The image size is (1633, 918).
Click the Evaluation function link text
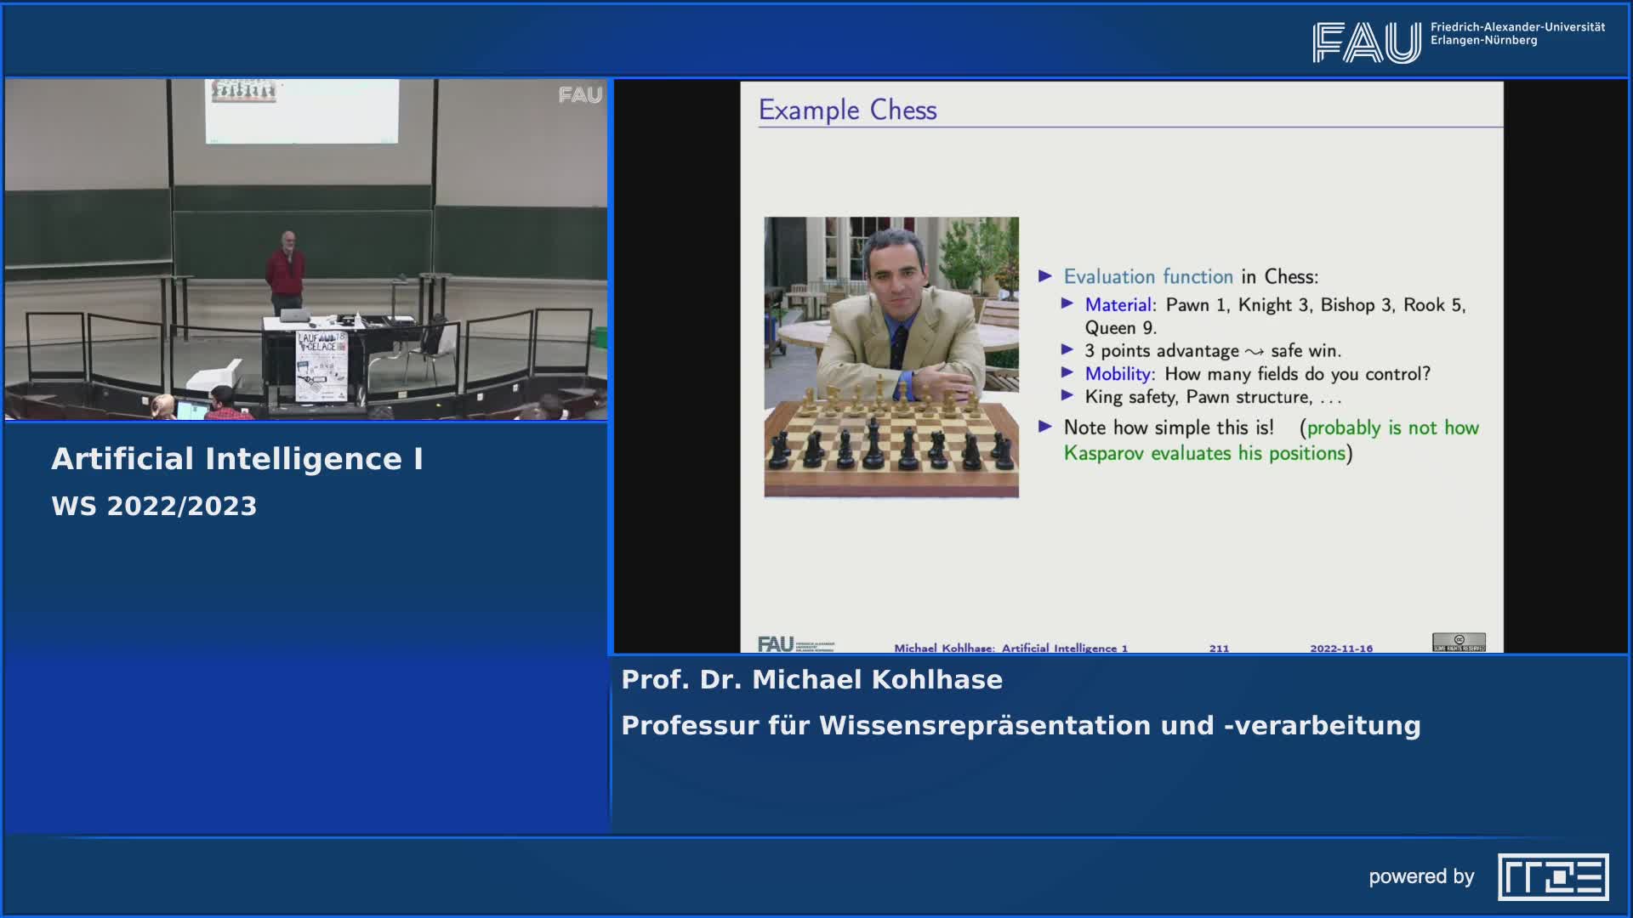(1147, 277)
